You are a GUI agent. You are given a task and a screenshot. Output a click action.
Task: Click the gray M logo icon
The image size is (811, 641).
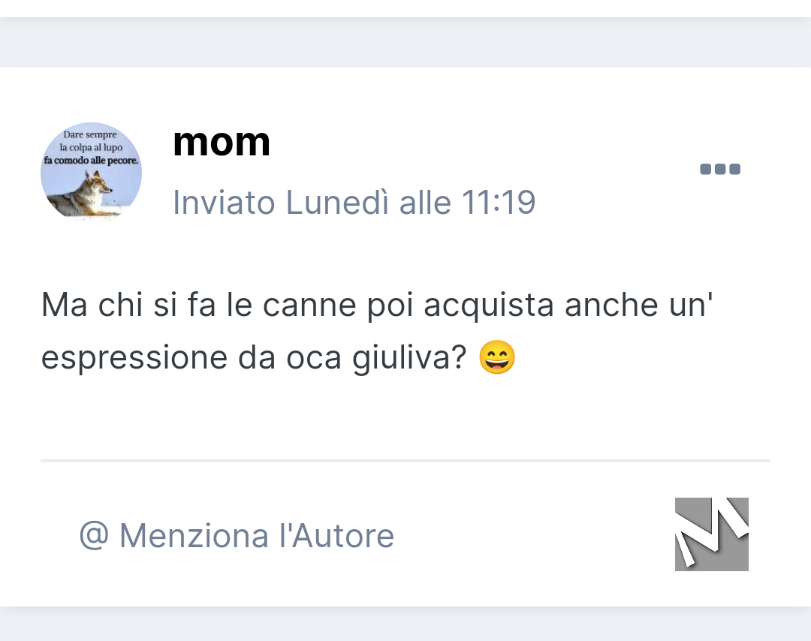pyautogui.click(x=712, y=534)
